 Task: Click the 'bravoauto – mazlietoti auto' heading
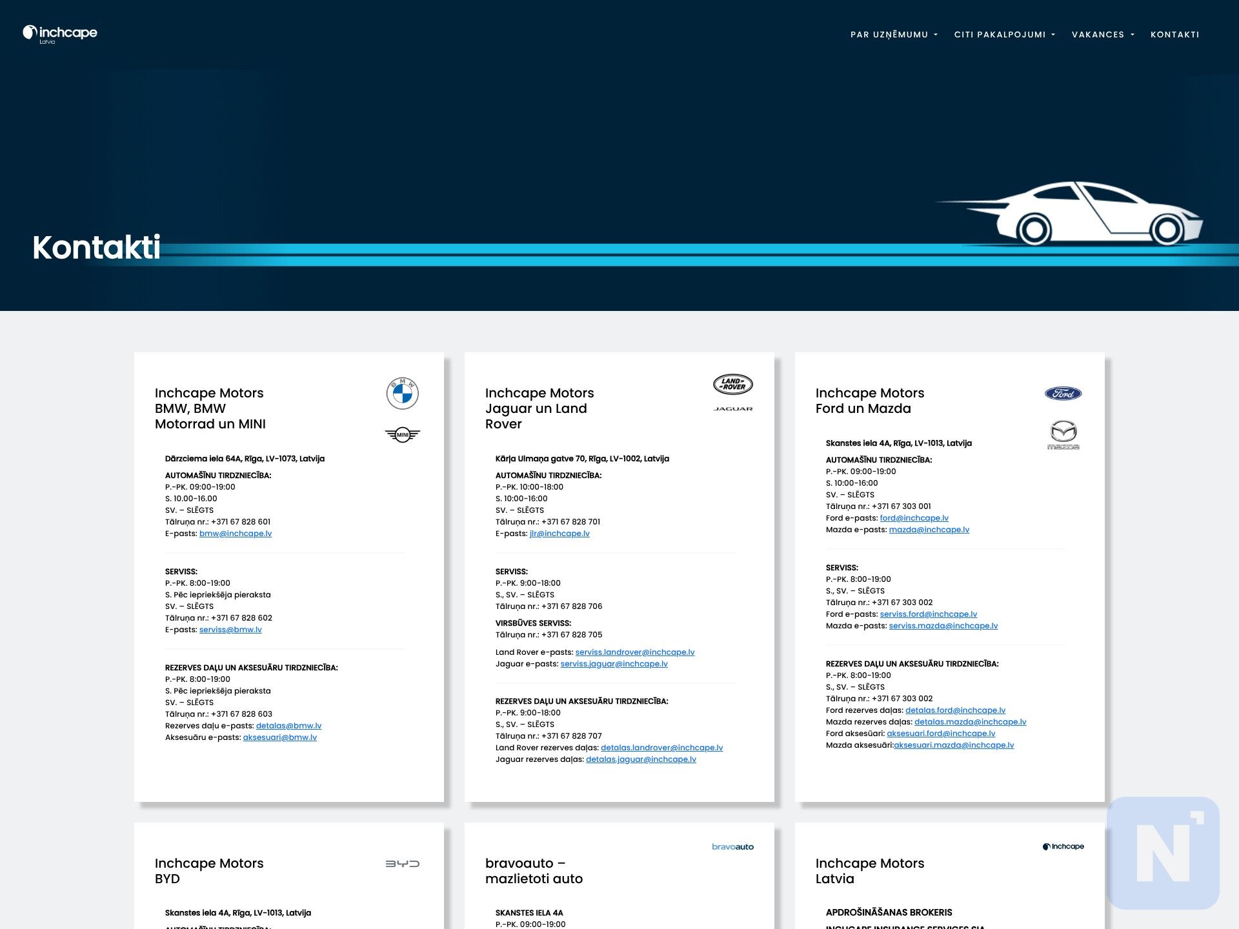tap(534, 872)
